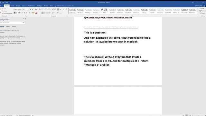Click the Decrease Indent icon
Screen dimensions: 206x116
point(53,9)
